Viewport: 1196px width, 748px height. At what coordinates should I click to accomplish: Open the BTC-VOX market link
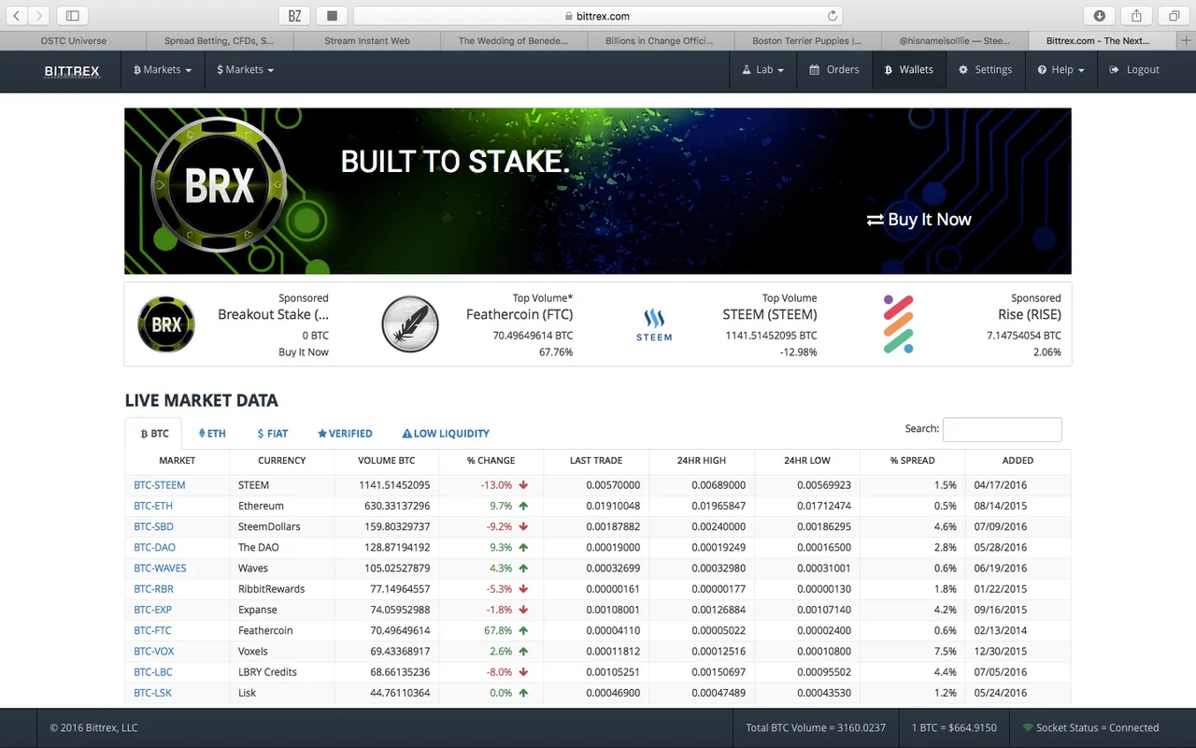(x=154, y=651)
